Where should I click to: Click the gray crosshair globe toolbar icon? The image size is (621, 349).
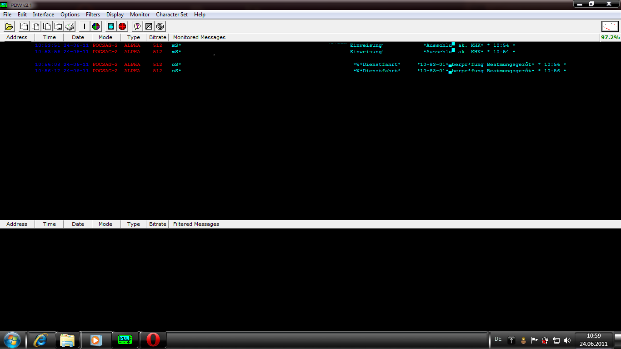(x=160, y=26)
